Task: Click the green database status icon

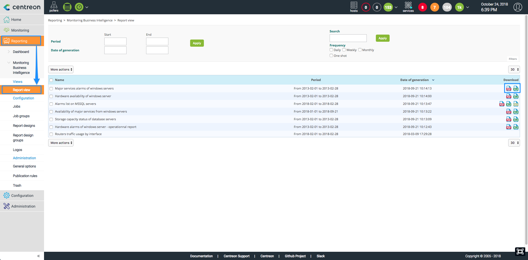Action: coord(67,7)
